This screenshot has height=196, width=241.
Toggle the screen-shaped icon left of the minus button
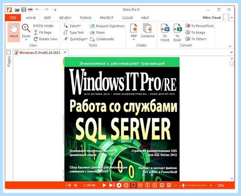[x=169, y=185]
